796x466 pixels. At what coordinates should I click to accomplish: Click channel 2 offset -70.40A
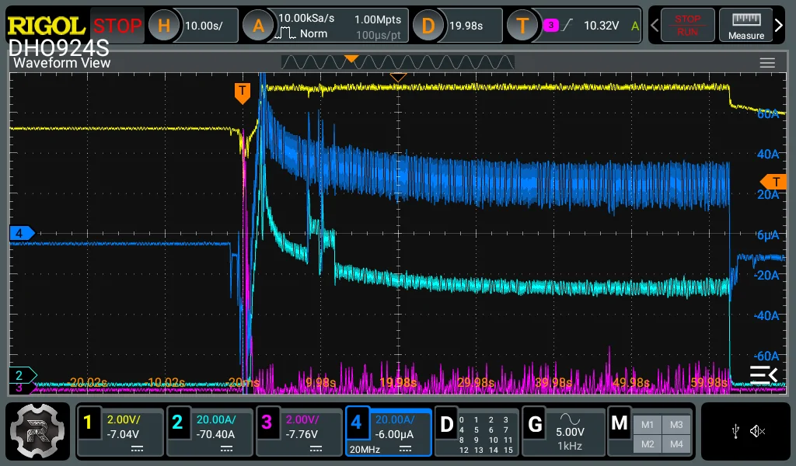tap(216, 434)
